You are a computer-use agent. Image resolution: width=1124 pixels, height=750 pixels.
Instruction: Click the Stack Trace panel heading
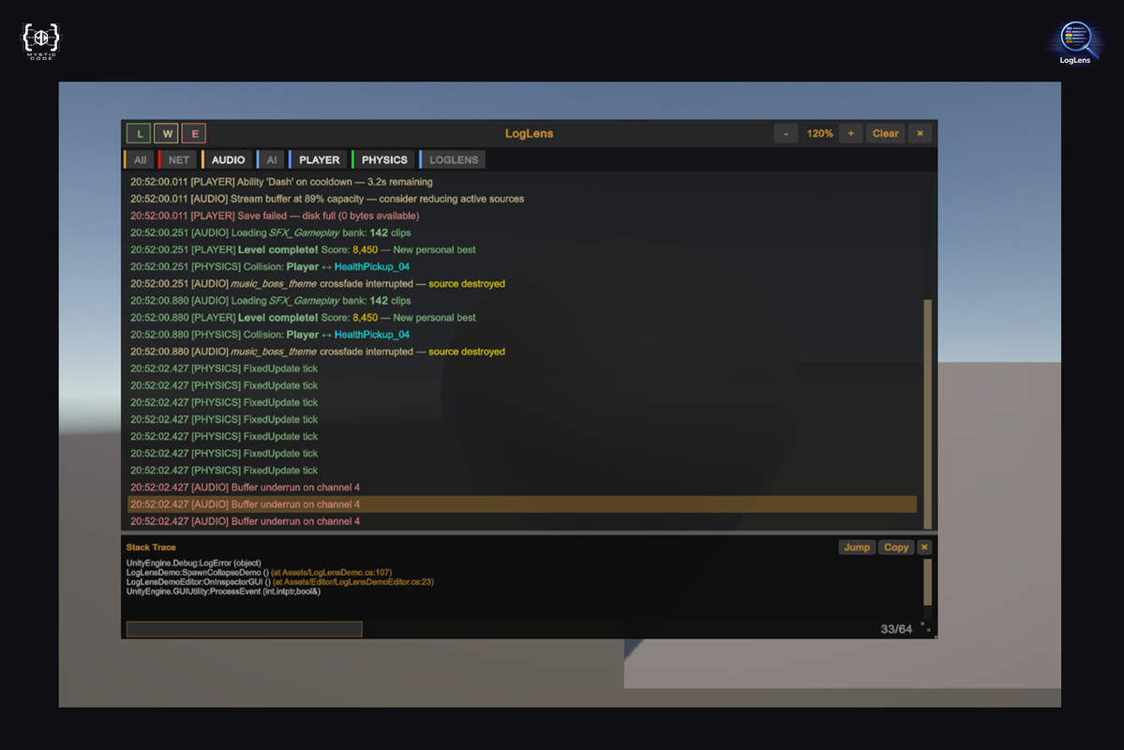(x=151, y=547)
